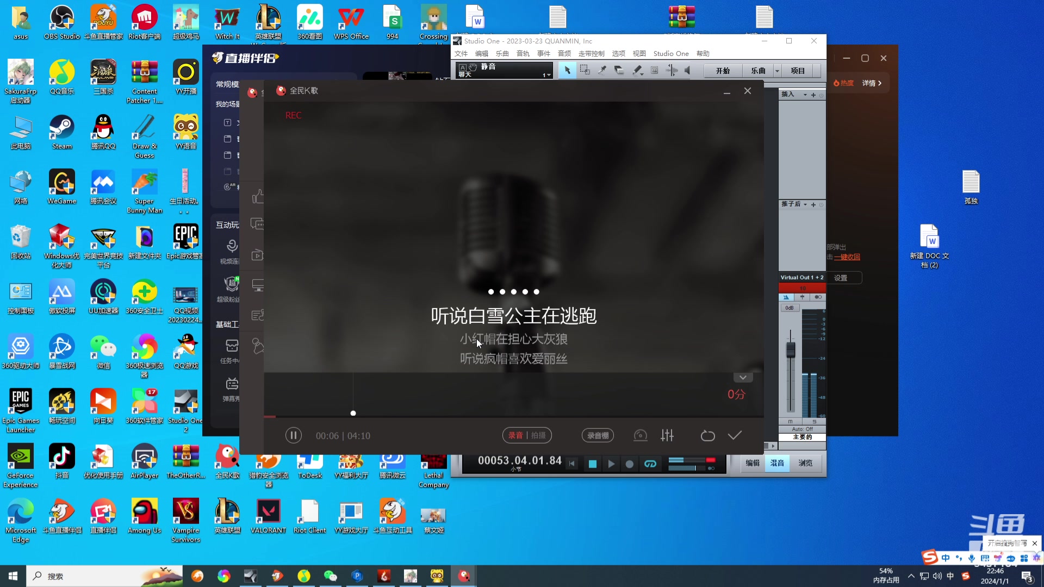
Task: Select the split tool in Studio One toolbar
Action: coord(602,70)
